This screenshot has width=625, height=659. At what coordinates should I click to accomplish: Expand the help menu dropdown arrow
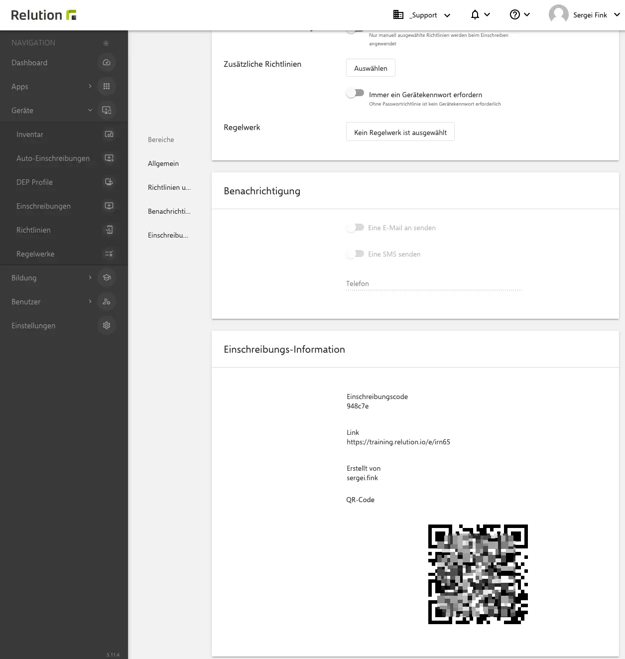click(527, 15)
